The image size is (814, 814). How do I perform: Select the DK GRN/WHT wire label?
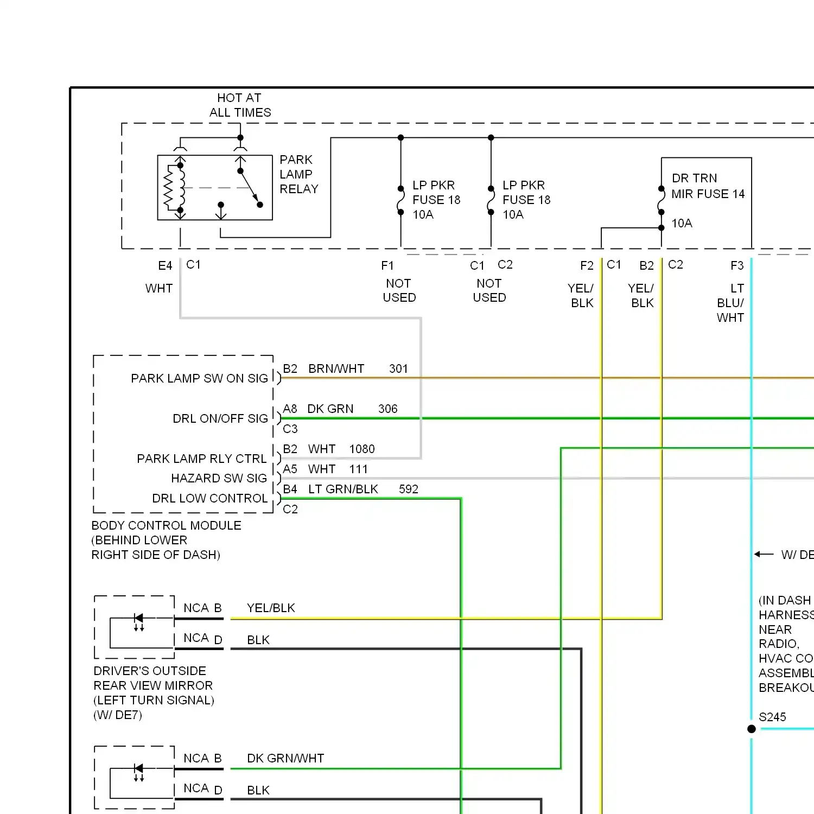click(285, 758)
